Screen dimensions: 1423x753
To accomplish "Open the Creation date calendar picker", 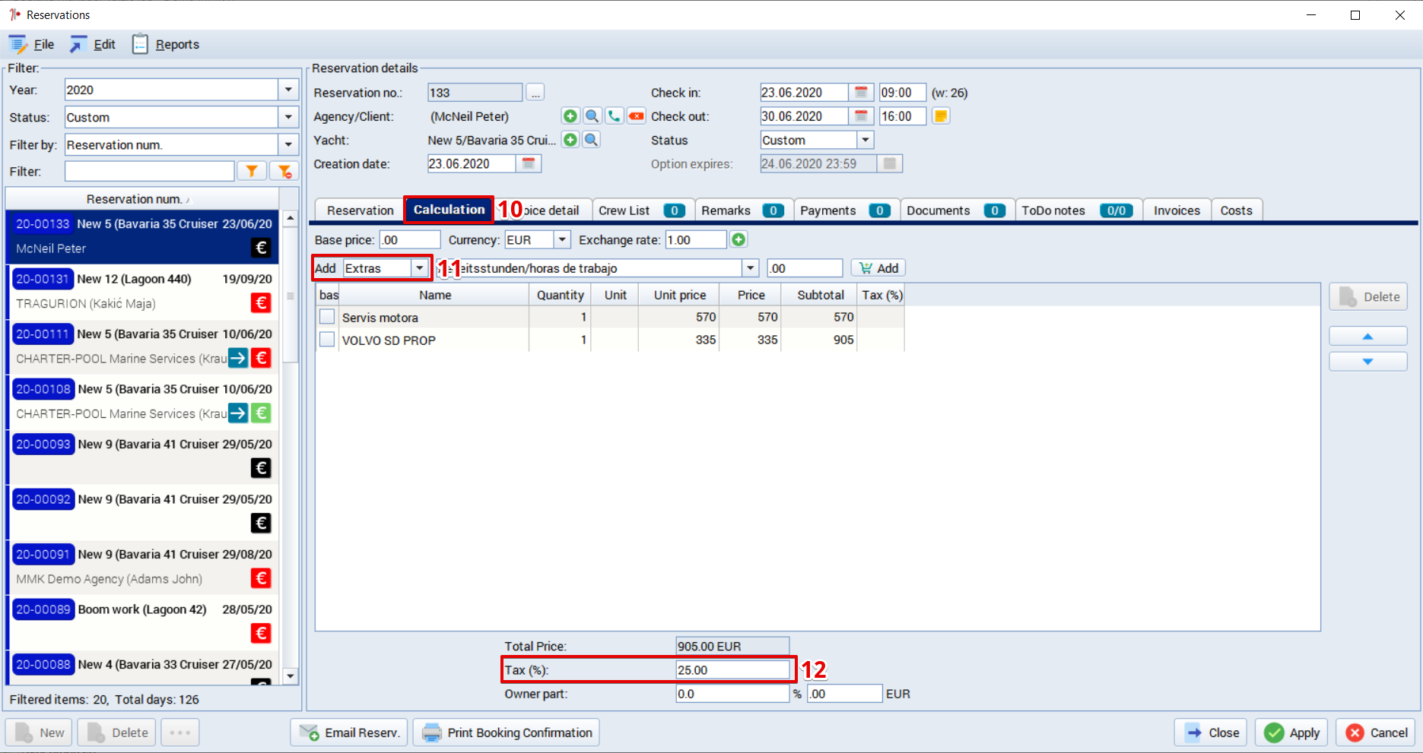I will click(529, 163).
